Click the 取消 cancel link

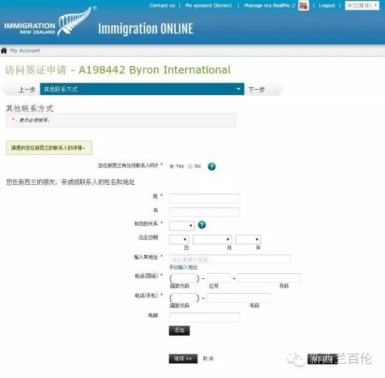click(208, 359)
